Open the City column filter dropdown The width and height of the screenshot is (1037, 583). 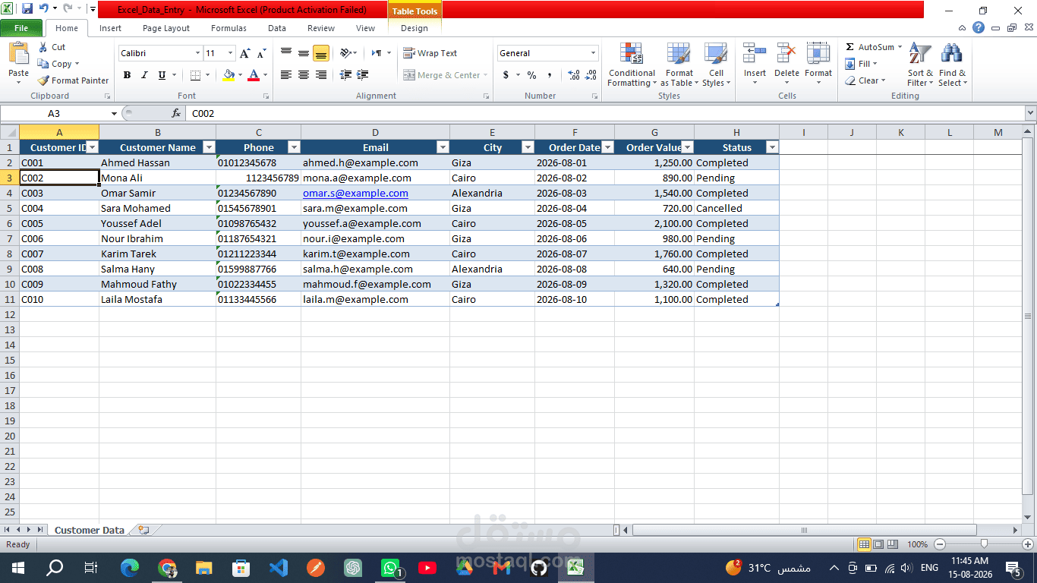pos(528,147)
